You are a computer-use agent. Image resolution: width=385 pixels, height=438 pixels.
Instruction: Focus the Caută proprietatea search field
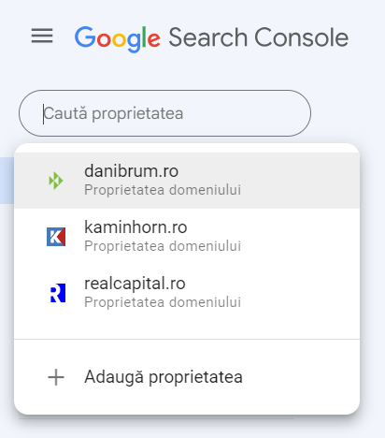click(164, 113)
